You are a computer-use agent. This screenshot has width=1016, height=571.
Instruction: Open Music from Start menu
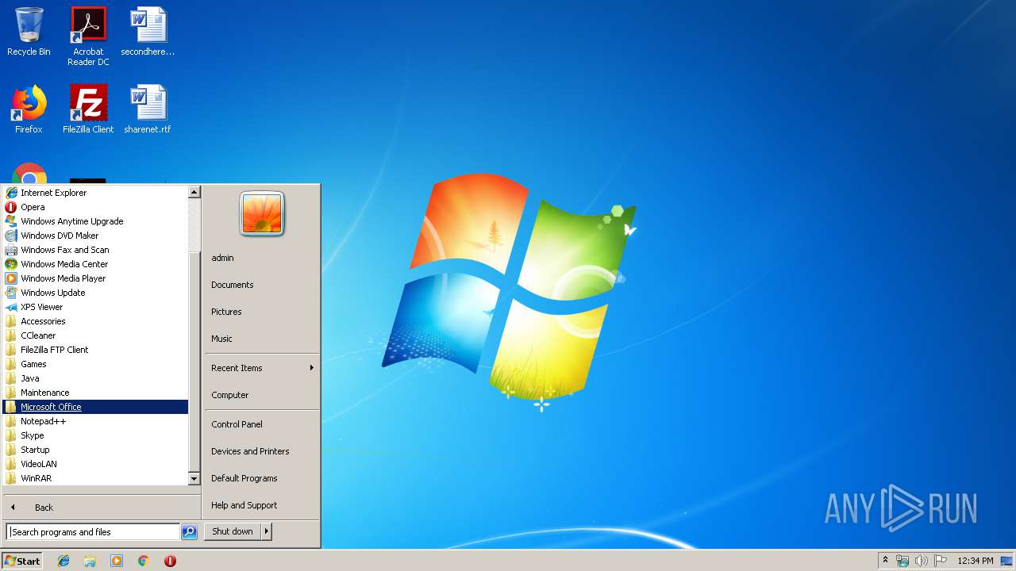pyautogui.click(x=262, y=339)
